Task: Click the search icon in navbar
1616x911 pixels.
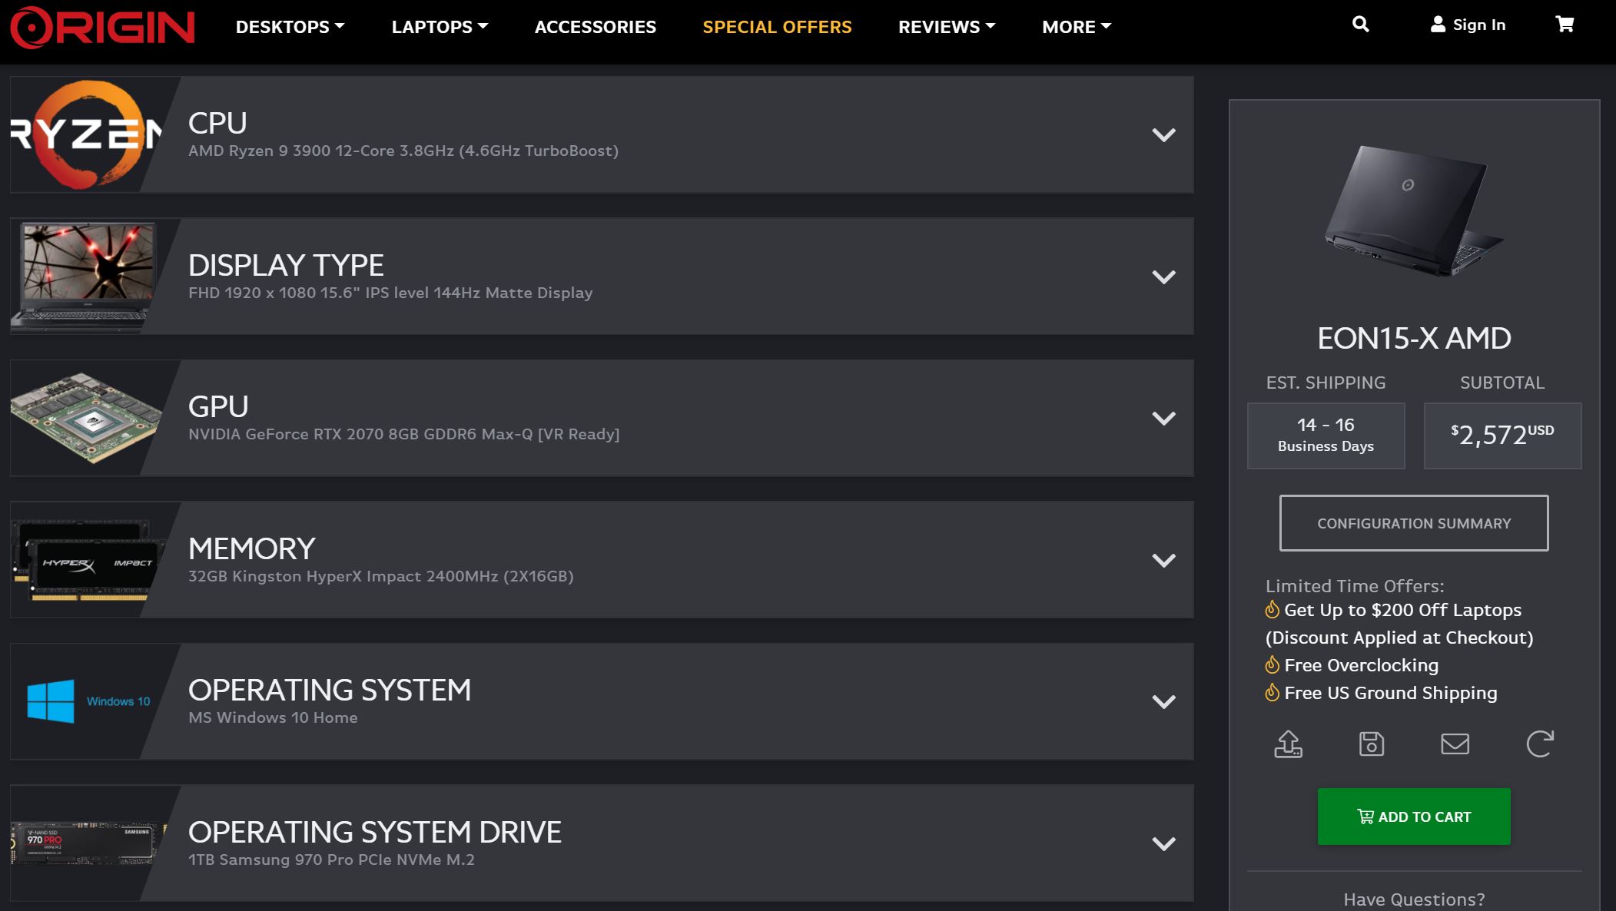Action: 1359,25
